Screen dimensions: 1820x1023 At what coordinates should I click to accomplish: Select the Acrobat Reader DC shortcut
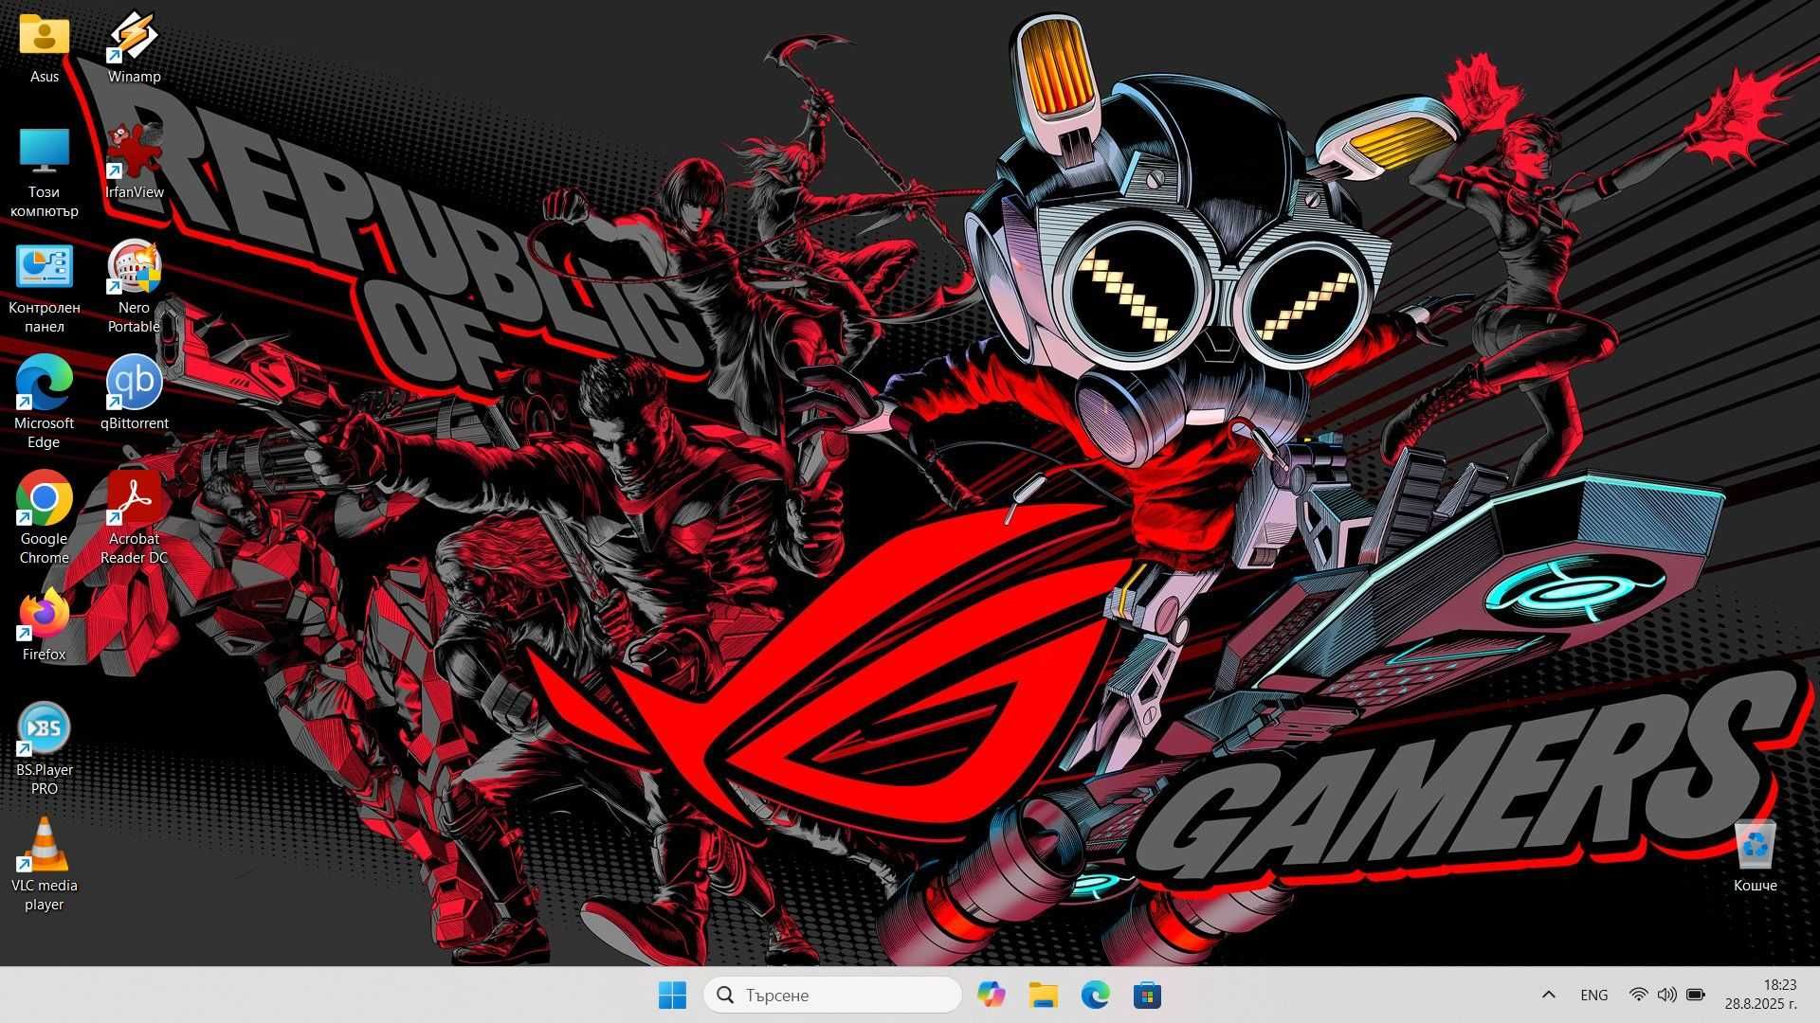[x=134, y=519]
